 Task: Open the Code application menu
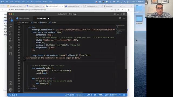coord(3,2)
